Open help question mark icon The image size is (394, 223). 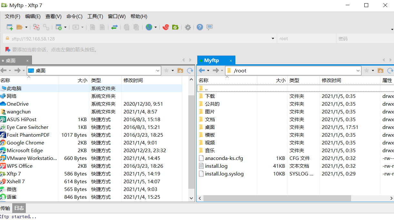click(x=200, y=27)
